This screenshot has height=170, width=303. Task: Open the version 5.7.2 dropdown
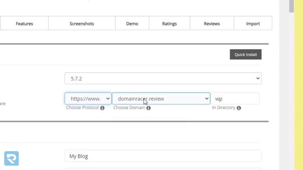coord(163,78)
